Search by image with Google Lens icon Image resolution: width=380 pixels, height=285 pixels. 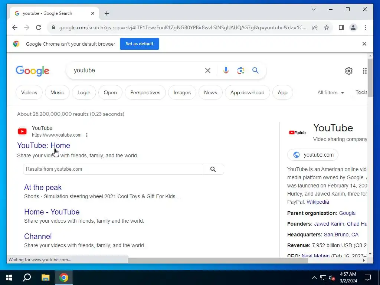coord(240,71)
